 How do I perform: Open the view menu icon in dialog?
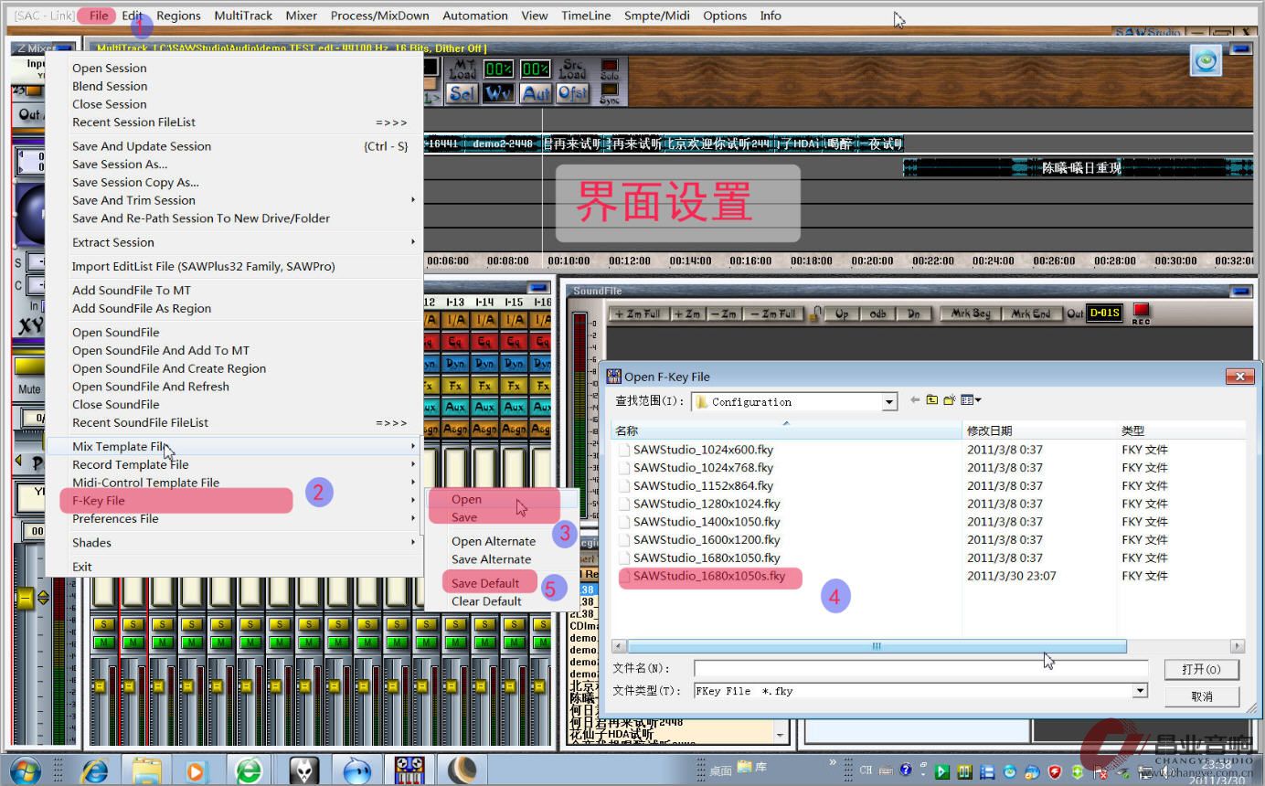click(x=971, y=400)
